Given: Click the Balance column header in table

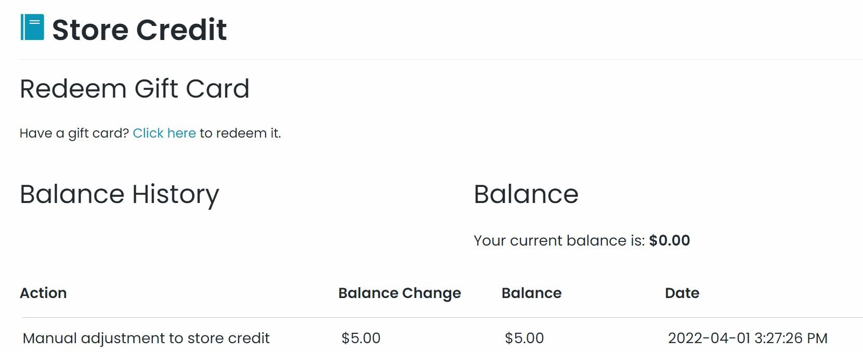Looking at the screenshot, I should tap(531, 293).
